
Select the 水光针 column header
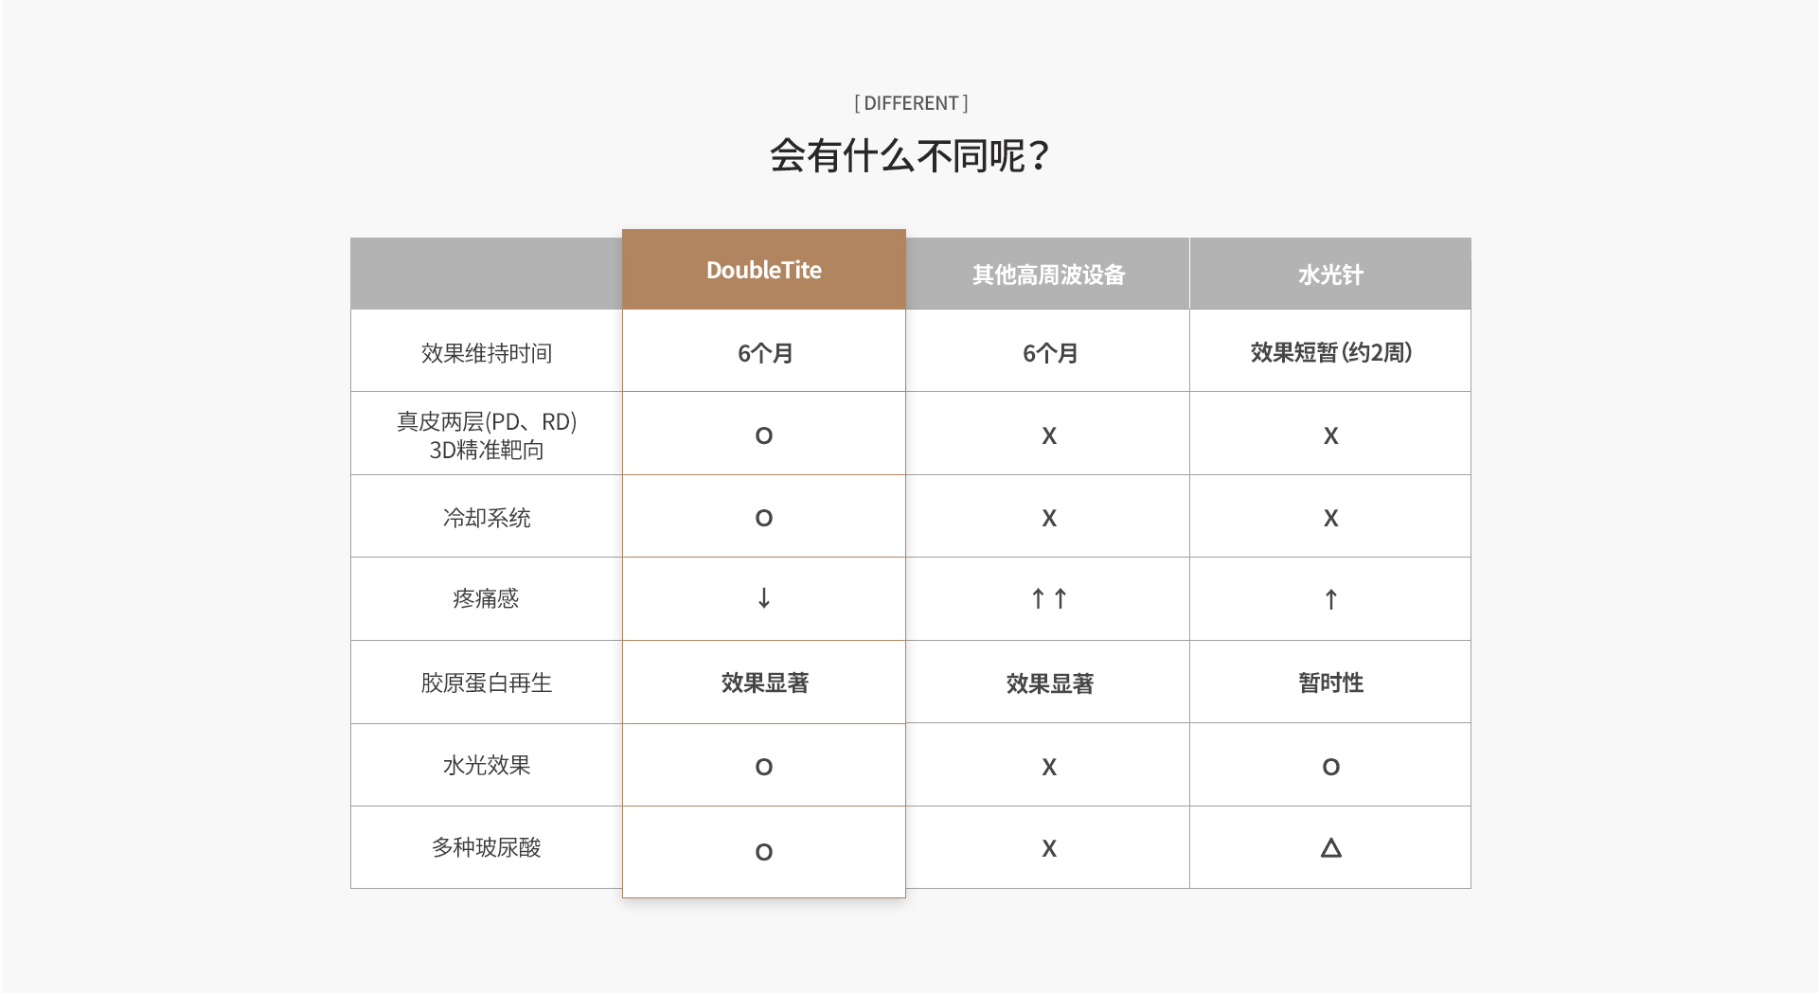coord(1330,275)
